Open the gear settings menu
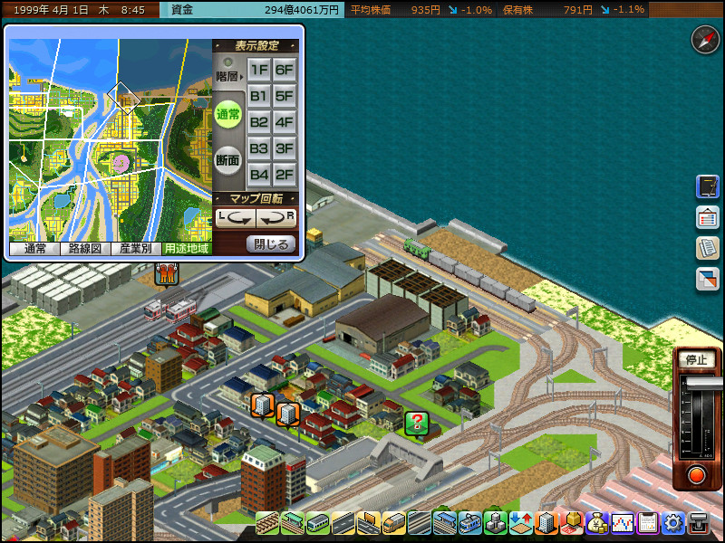 click(673, 523)
